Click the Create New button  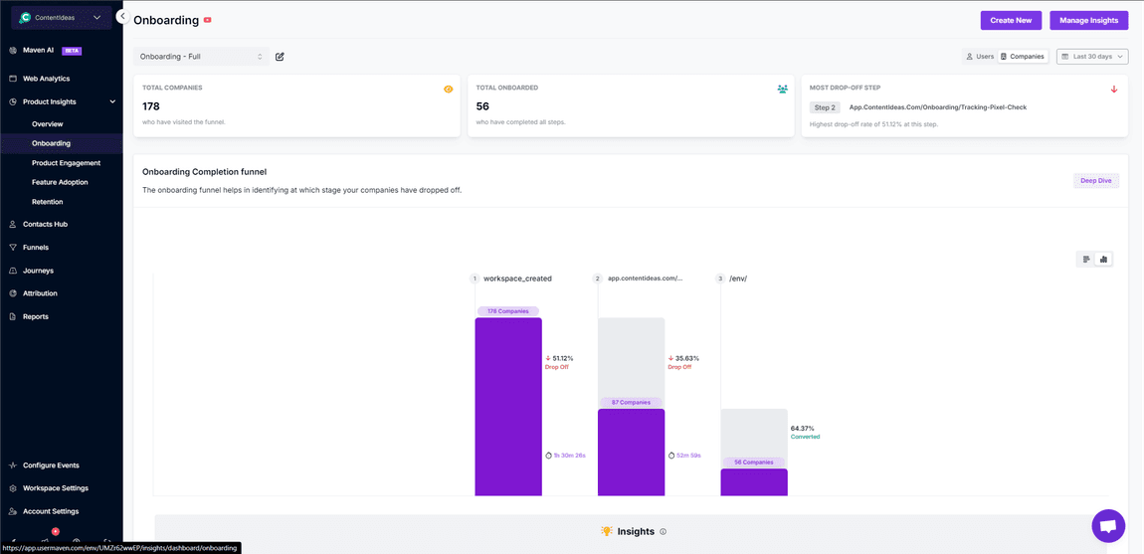(1011, 20)
